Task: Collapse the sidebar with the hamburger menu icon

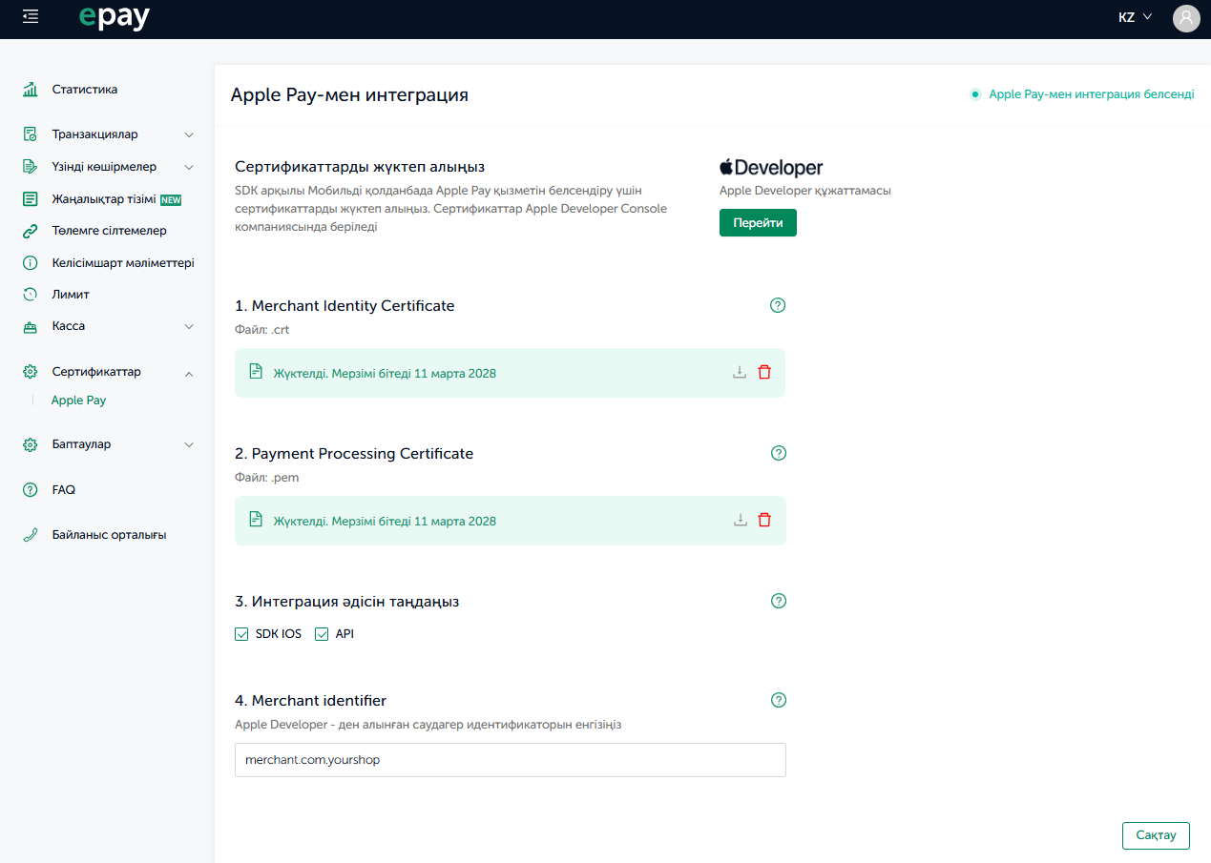Action: [31, 16]
